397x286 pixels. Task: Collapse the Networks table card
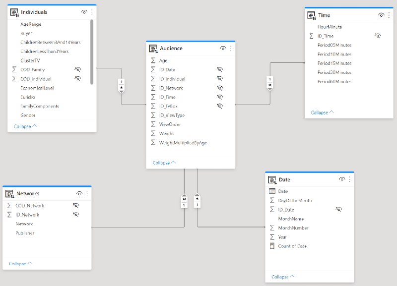coord(20,264)
